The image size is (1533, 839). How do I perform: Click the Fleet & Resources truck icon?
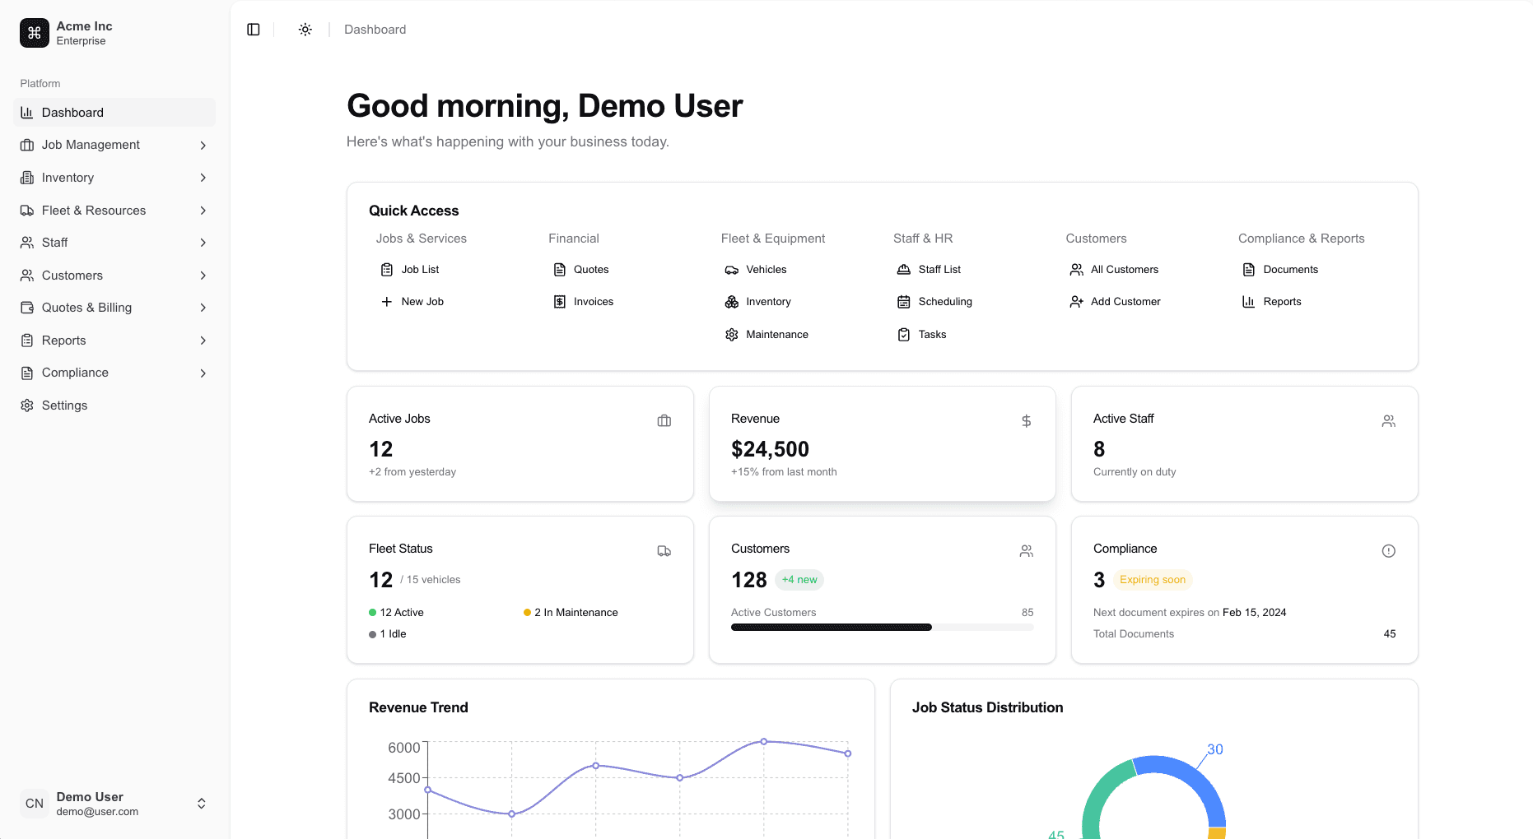[27, 211]
